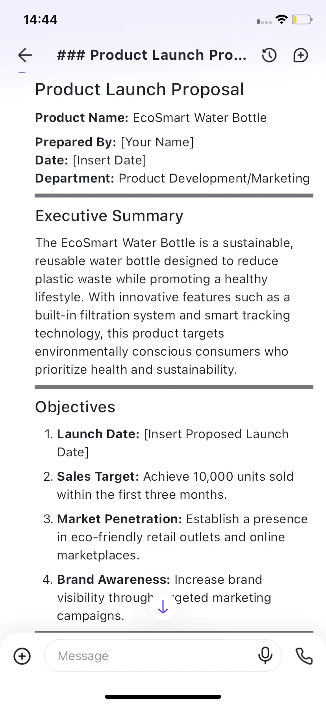Tap the Market Penetration list item

click(x=176, y=537)
